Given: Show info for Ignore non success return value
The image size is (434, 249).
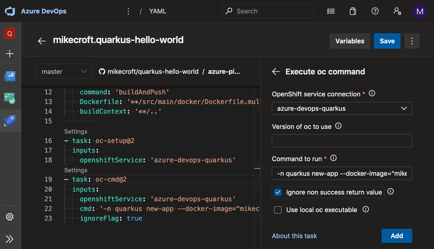Looking at the screenshot, I should click(391, 191).
